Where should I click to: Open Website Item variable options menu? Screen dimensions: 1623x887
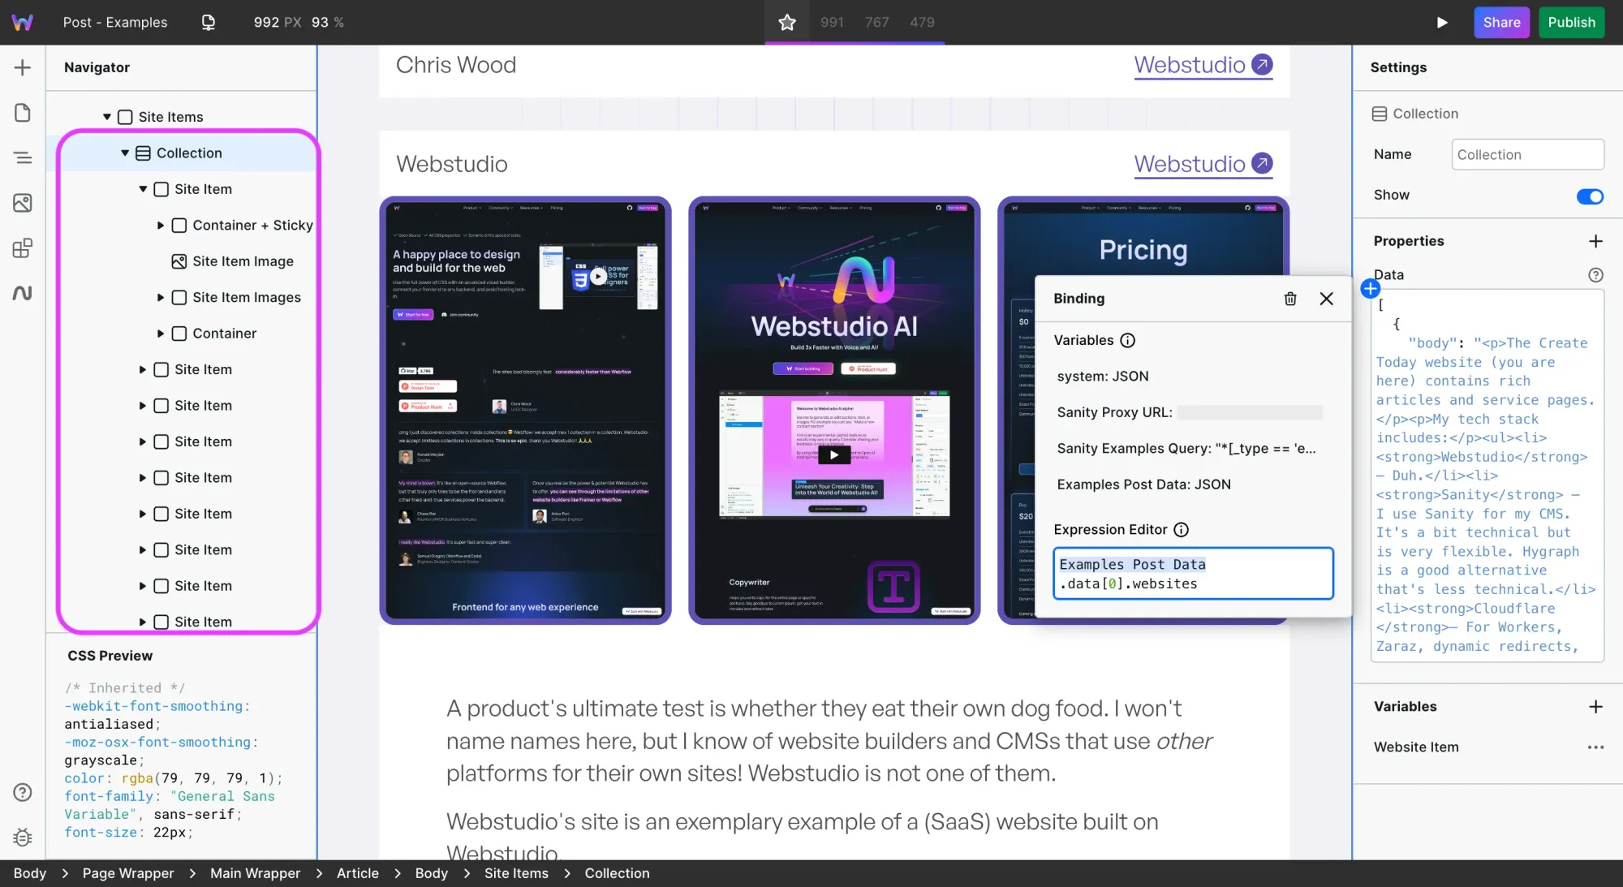tap(1595, 747)
